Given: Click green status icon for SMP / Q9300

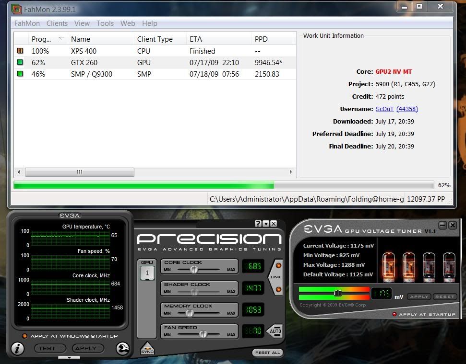Looking at the screenshot, I should tap(20, 74).
